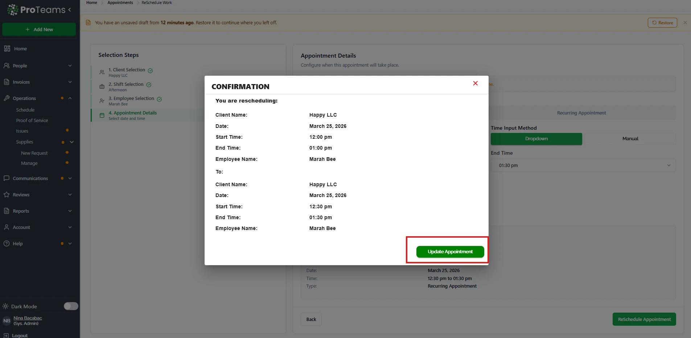Click the Operations wrench icon
The image size is (691, 338).
(x=7, y=98)
